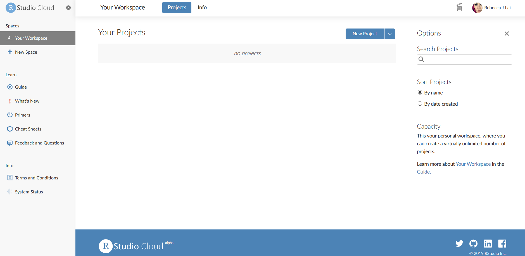Click the New Project button
The height and width of the screenshot is (256, 525).
(x=365, y=34)
